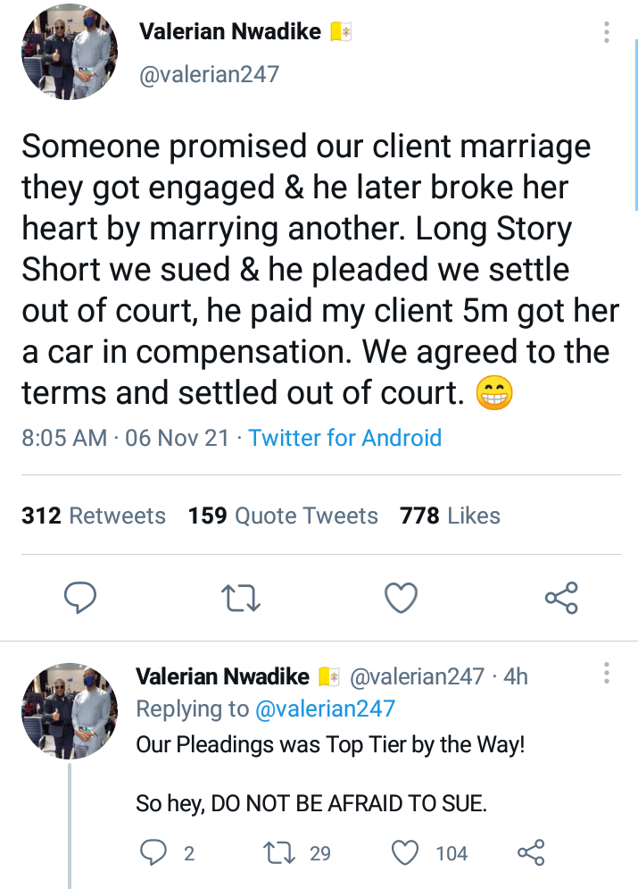
Task: Open more options for the main tweet
Action: (x=607, y=34)
